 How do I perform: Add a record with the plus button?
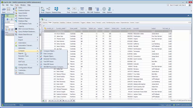[x=66, y=101]
